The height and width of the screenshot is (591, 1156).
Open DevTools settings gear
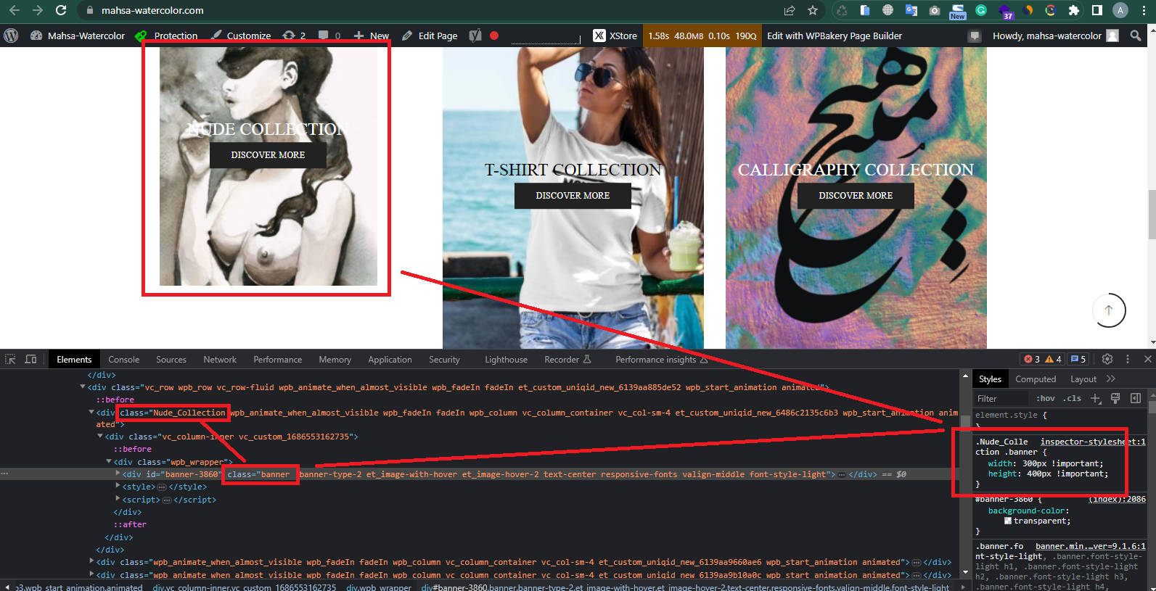tap(1107, 359)
